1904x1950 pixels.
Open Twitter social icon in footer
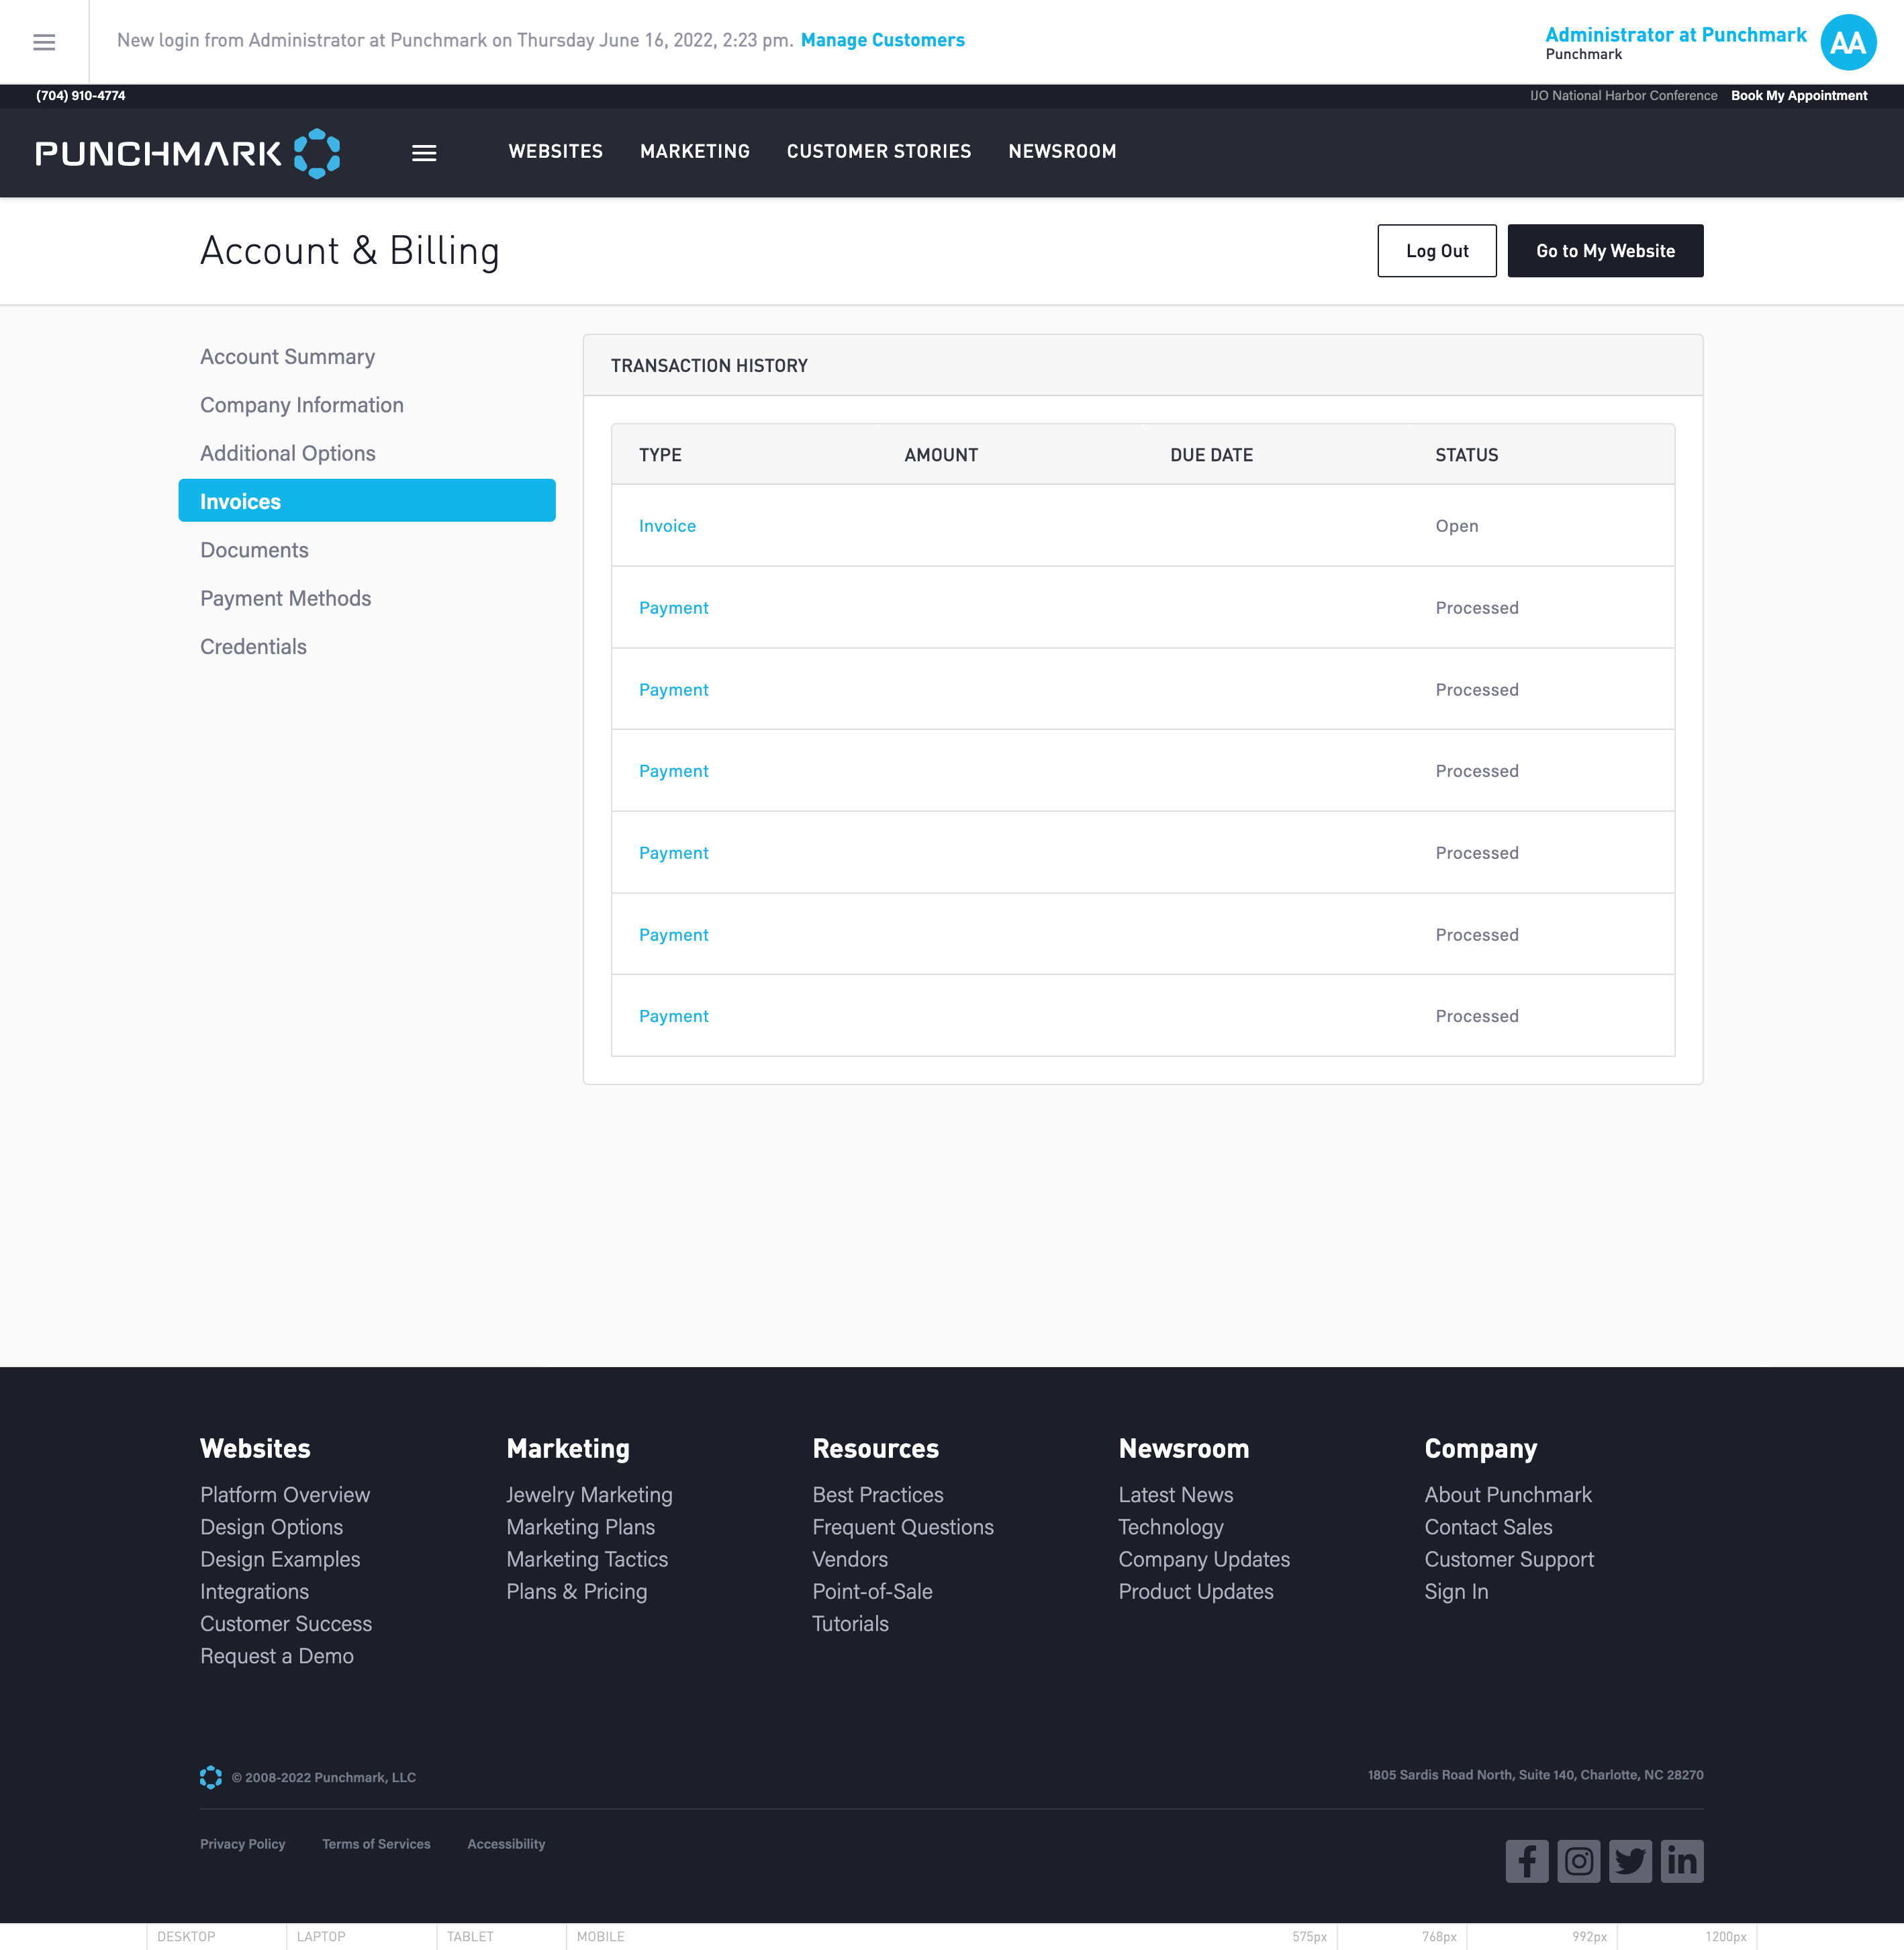pos(1630,1861)
